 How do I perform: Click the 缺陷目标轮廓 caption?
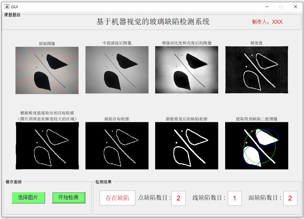pos(117,119)
